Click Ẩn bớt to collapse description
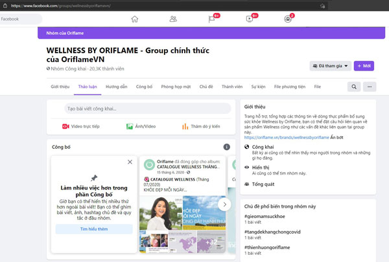The width and height of the screenshot is (389, 262). (x=336, y=137)
